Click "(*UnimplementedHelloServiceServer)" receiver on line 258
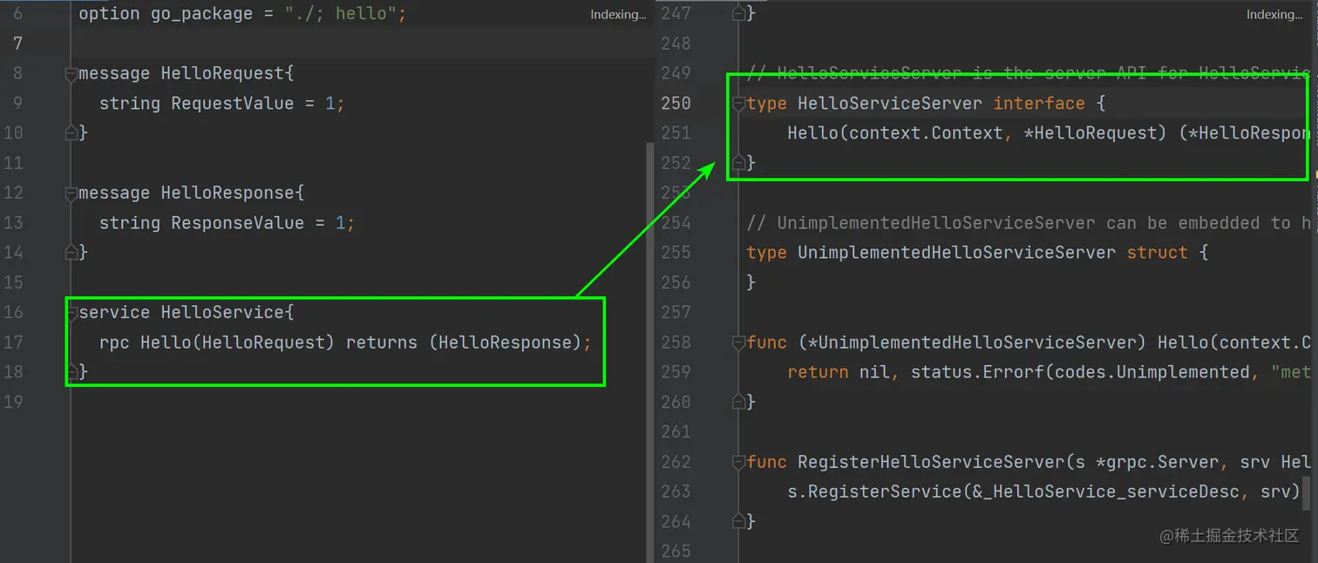The height and width of the screenshot is (563, 1318). click(x=972, y=343)
